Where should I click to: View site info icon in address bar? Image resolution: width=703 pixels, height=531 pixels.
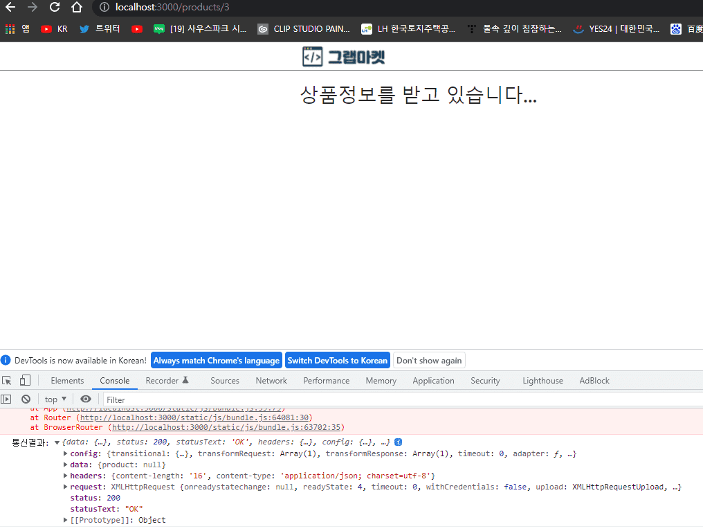(x=104, y=7)
